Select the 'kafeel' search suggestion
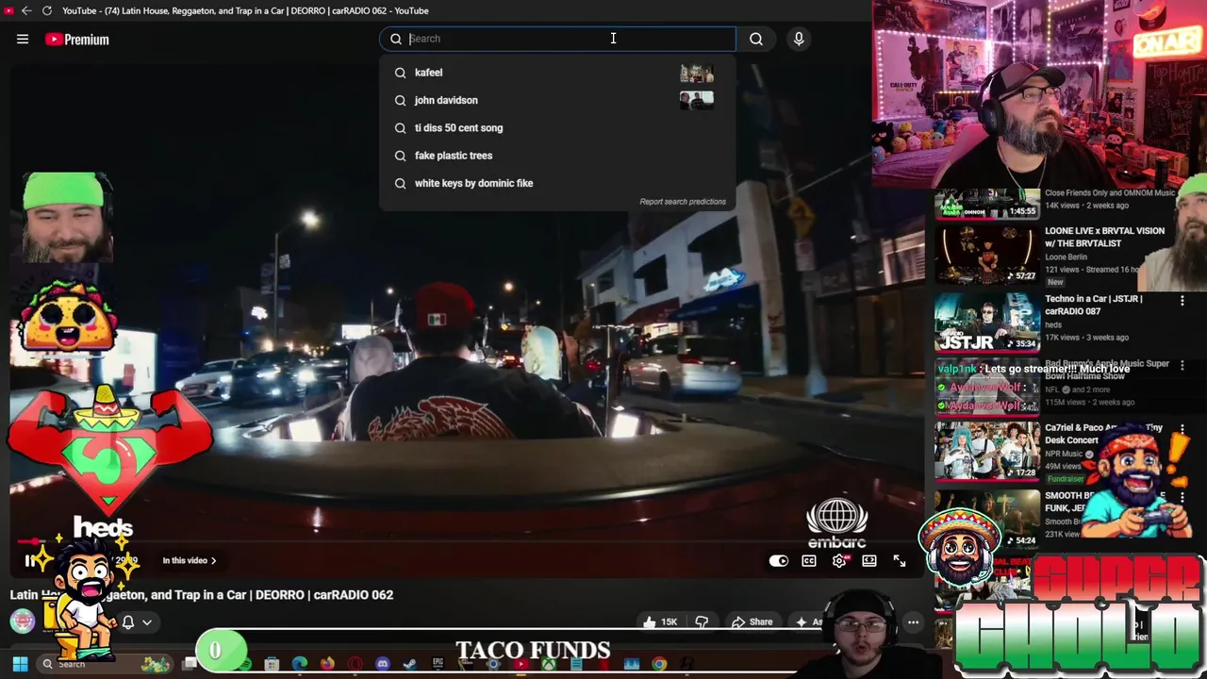Viewport: 1207px width, 679px height. click(428, 73)
